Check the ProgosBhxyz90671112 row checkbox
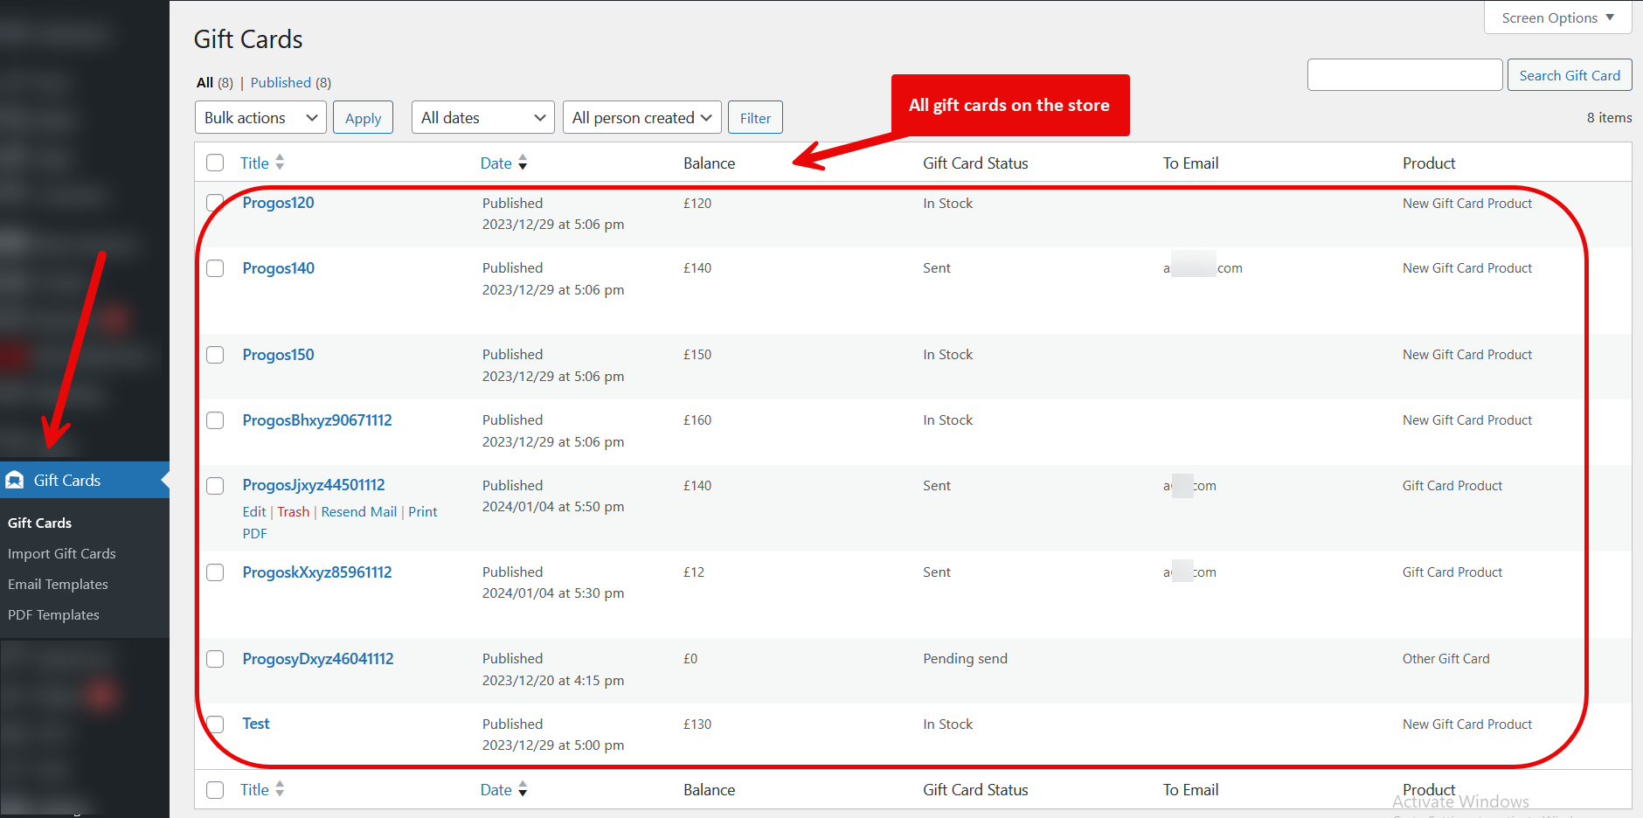1643x818 pixels. 215,420
